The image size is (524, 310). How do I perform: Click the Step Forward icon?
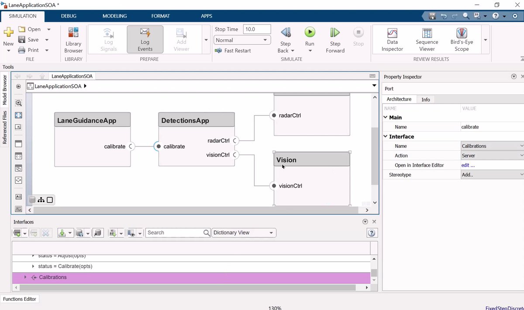(x=335, y=39)
